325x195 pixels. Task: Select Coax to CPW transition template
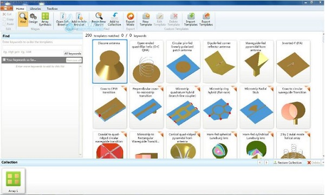point(109,107)
